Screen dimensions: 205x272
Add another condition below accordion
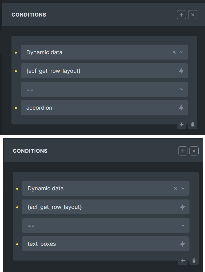tap(181, 125)
